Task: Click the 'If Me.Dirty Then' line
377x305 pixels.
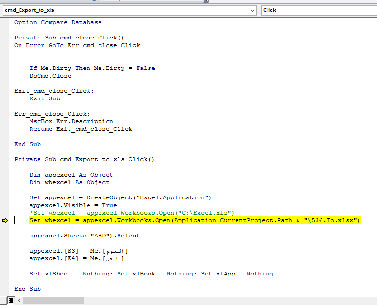Action: (x=92, y=68)
